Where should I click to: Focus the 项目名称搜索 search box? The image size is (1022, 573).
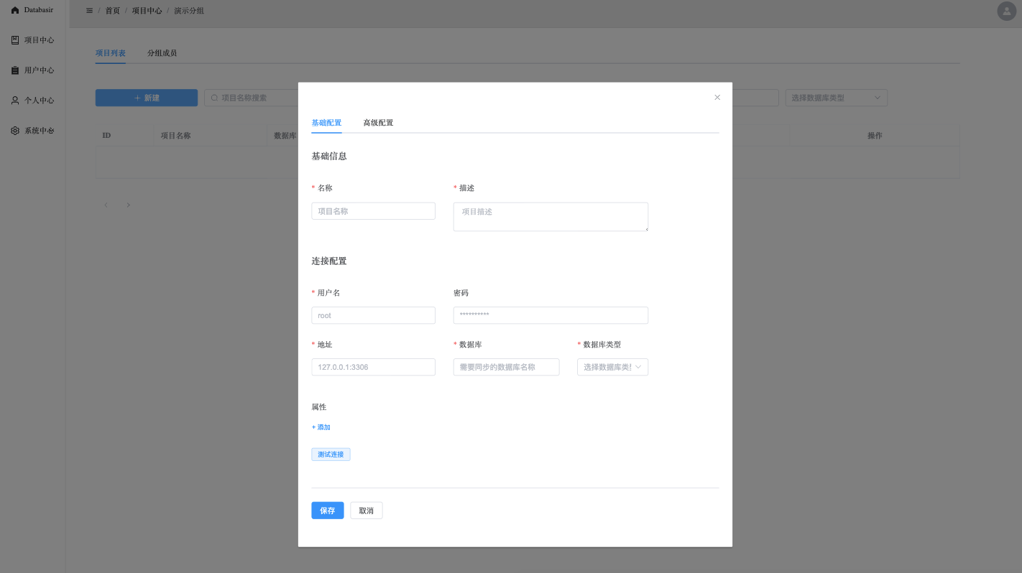[251, 98]
